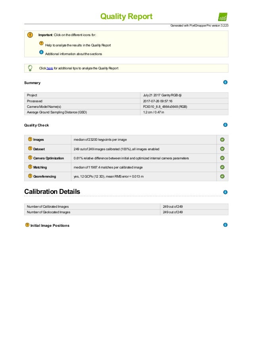Click help icon for Camera Optimization

coord(30,157)
